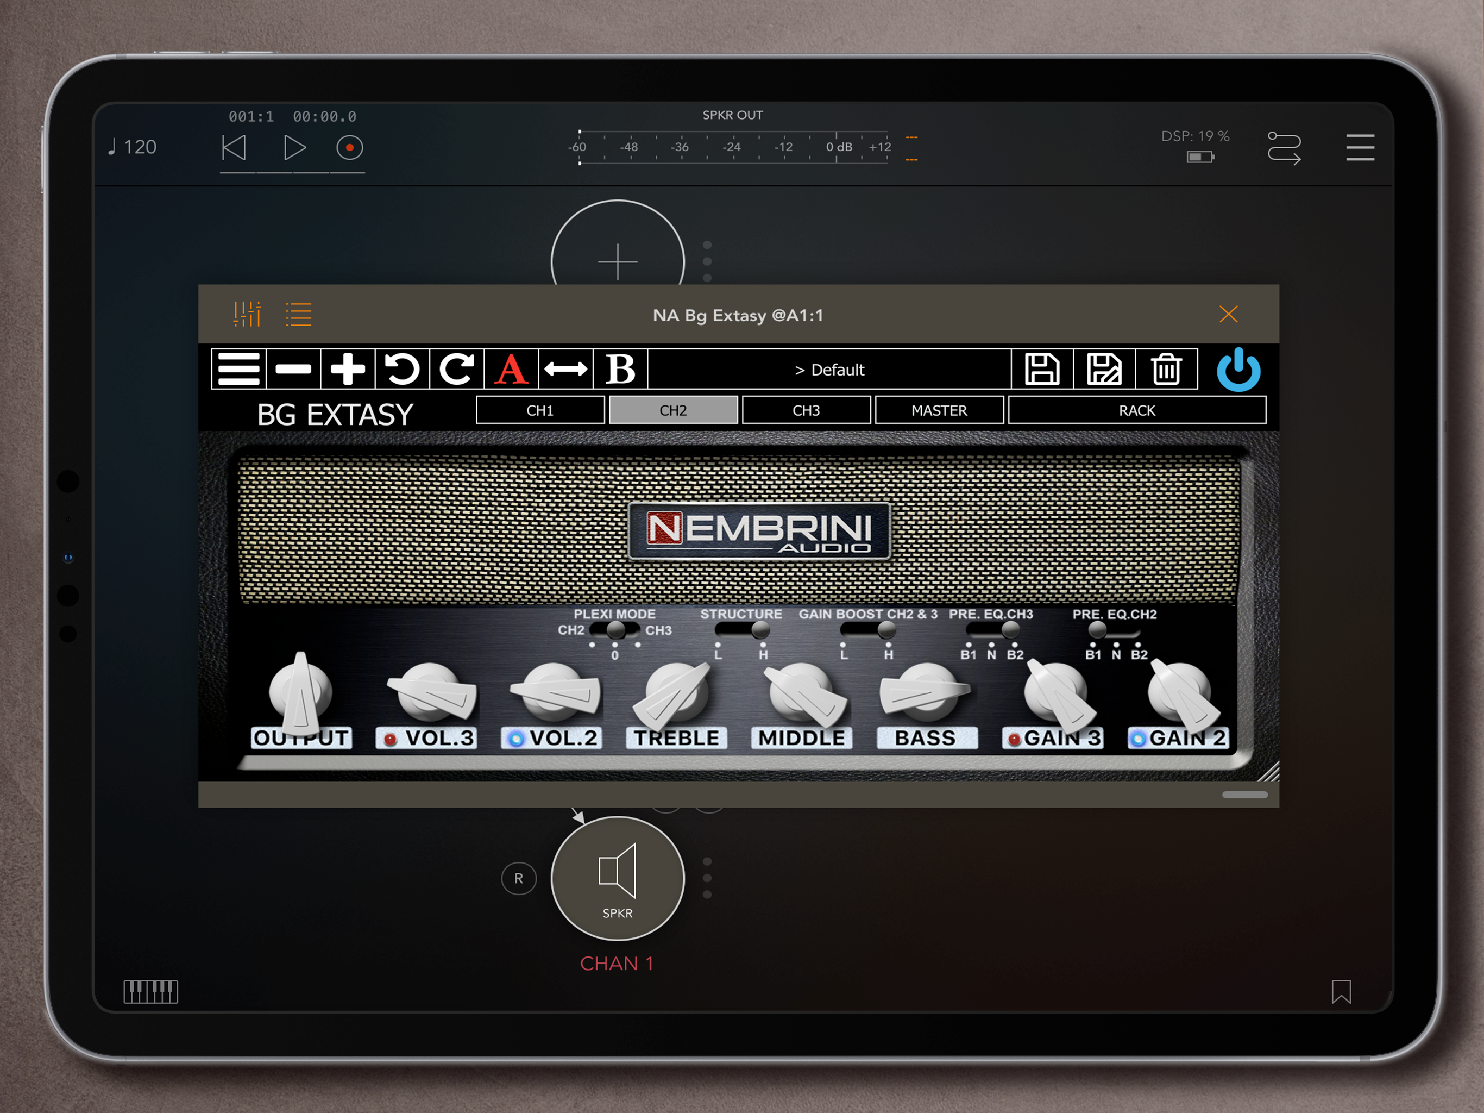Click the trash delete preset icon
Image resolution: width=1484 pixels, height=1113 pixels.
(1166, 369)
